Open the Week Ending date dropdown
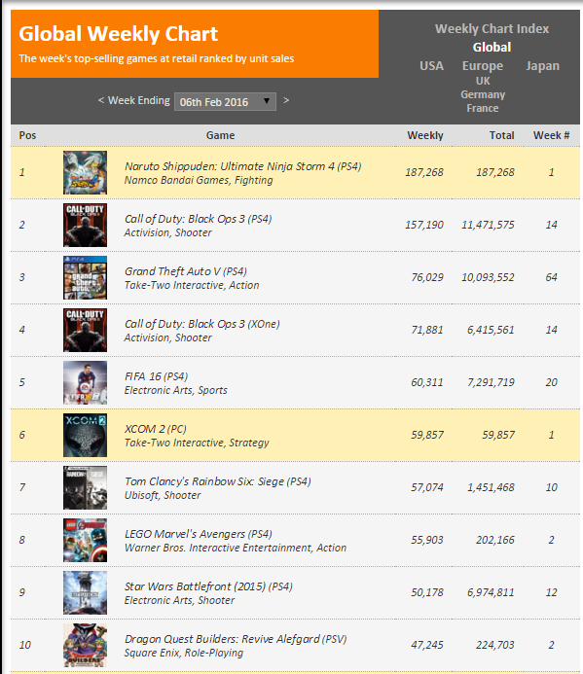583x674 pixels. (x=225, y=102)
